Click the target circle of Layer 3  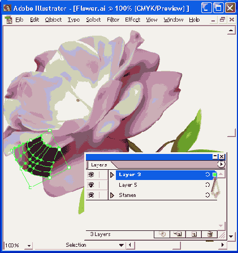tap(207, 174)
